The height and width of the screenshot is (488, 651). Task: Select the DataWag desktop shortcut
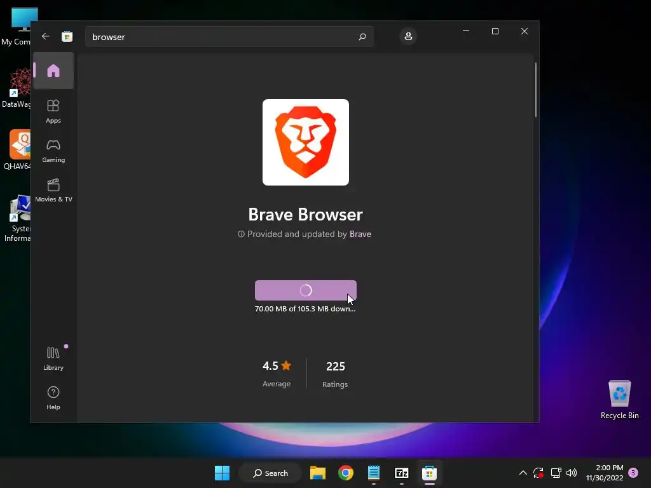click(x=17, y=88)
